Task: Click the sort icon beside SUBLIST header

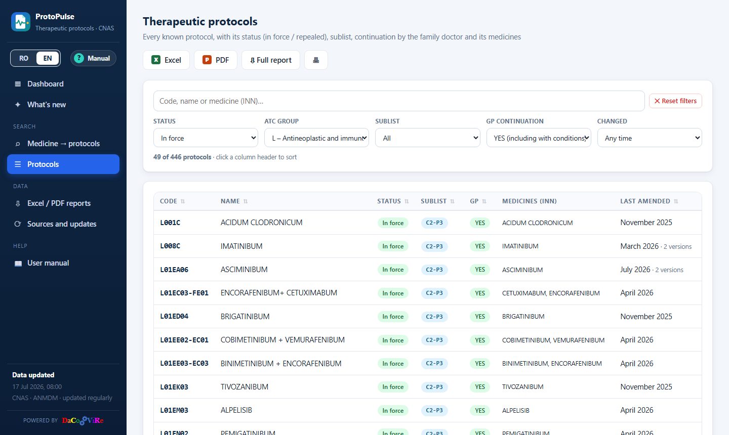Action: [452, 201]
